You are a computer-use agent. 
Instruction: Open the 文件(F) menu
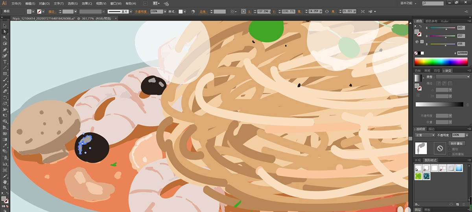(17, 3)
